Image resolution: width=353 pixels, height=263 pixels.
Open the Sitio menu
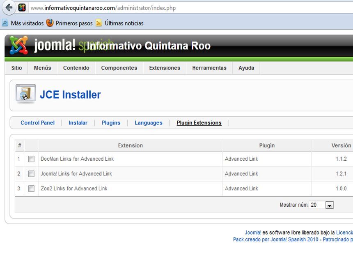click(17, 68)
